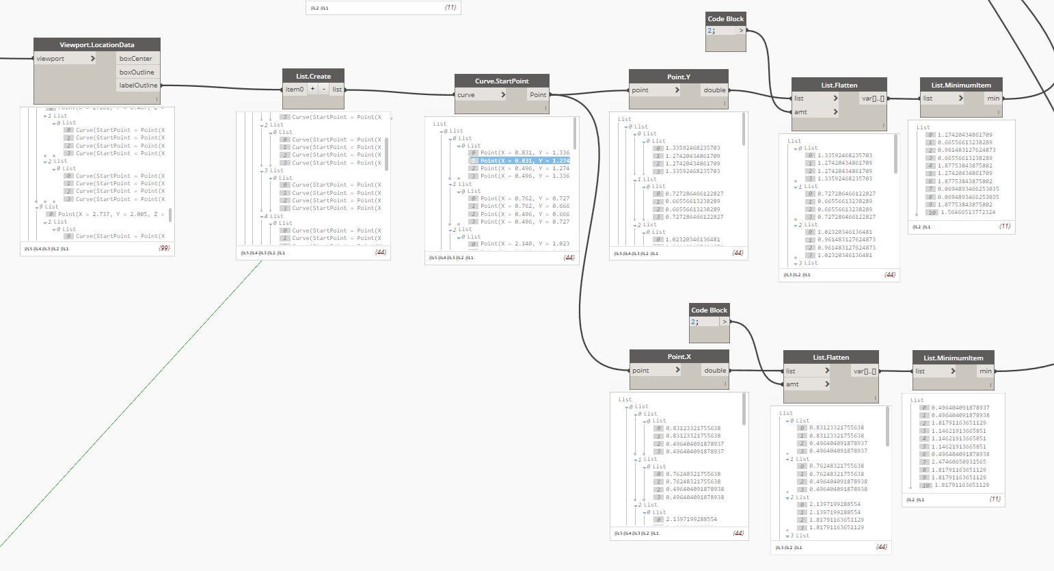Viewport: 1054px width, 571px height.
Task: Open amt port chevron on List.Flatten after Point.X
Action: click(x=827, y=384)
